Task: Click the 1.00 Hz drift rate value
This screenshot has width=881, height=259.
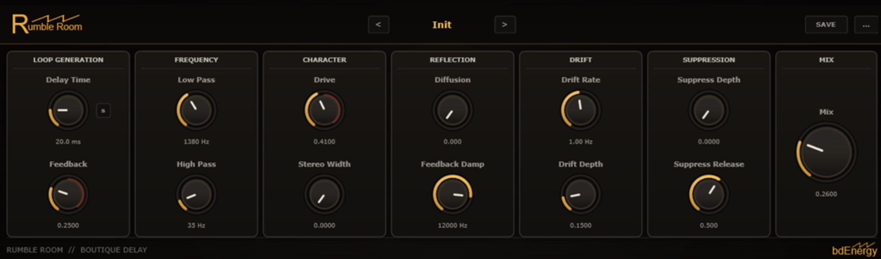Action: pyautogui.click(x=581, y=142)
